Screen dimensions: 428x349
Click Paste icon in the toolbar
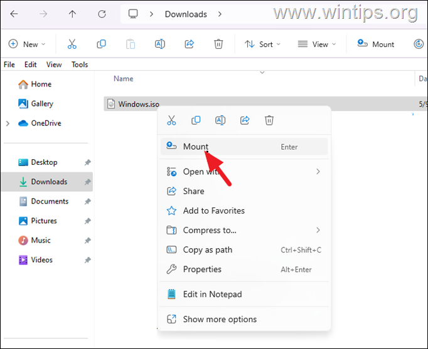point(131,44)
